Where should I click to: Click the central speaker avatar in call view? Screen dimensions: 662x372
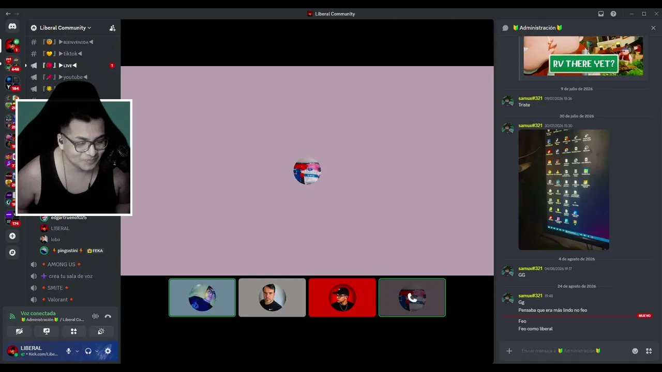(x=307, y=171)
